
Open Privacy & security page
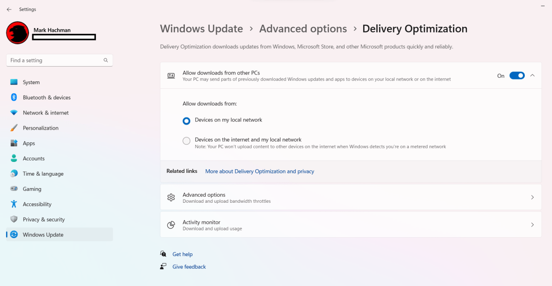[59, 219]
